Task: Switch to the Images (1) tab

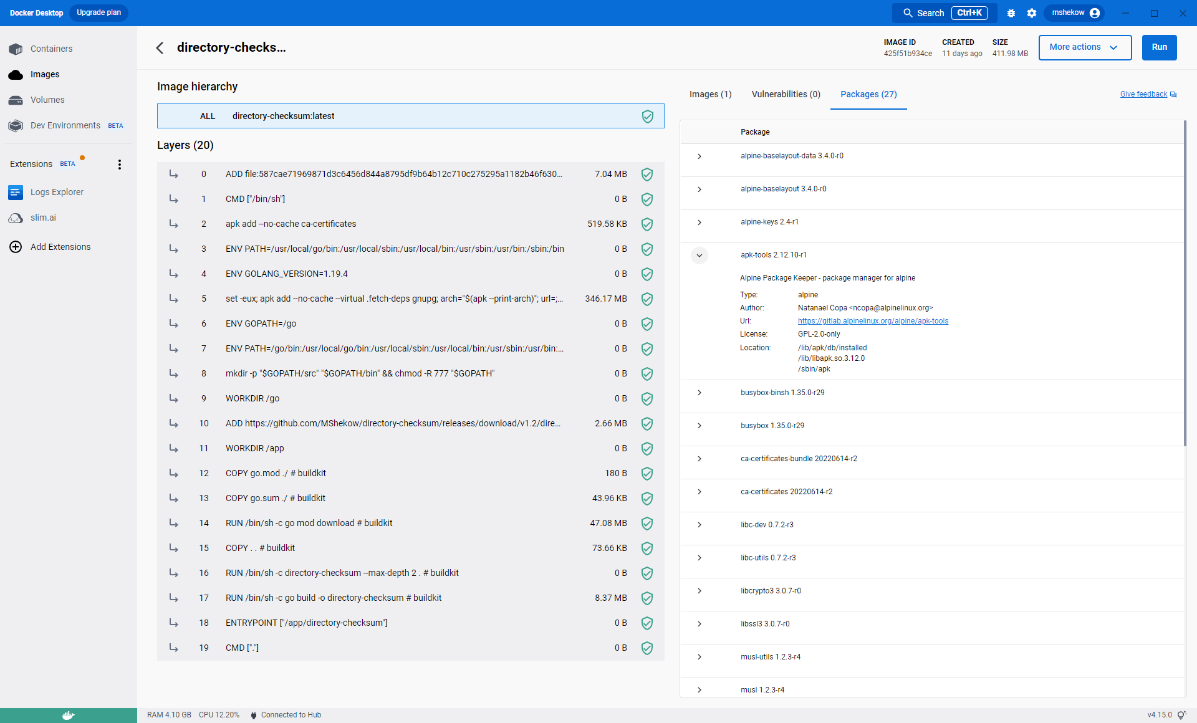Action: pos(710,94)
